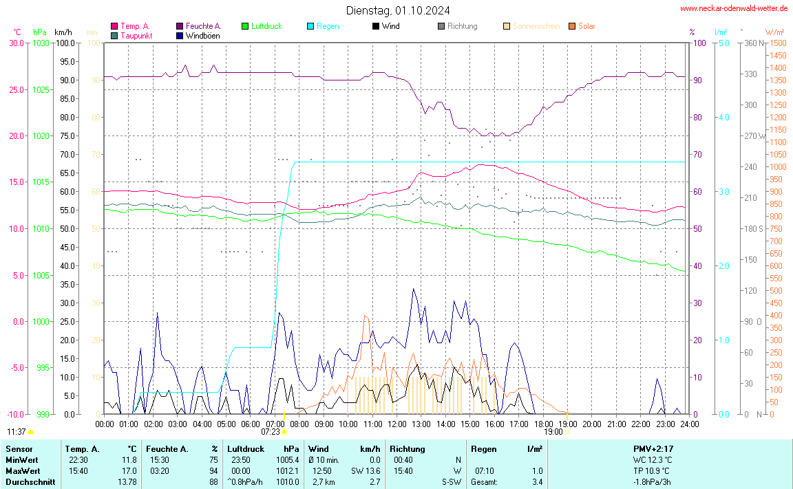Click the Sensor column header
Image resolution: width=793 pixels, height=489 pixels.
click(19, 448)
